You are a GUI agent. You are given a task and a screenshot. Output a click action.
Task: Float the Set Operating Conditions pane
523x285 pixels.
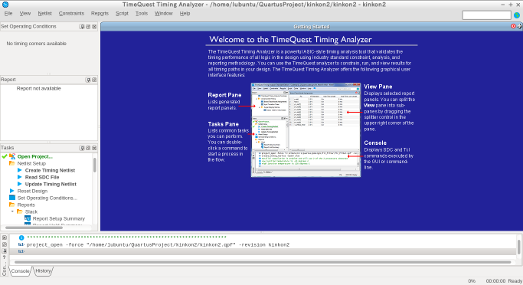(88, 27)
